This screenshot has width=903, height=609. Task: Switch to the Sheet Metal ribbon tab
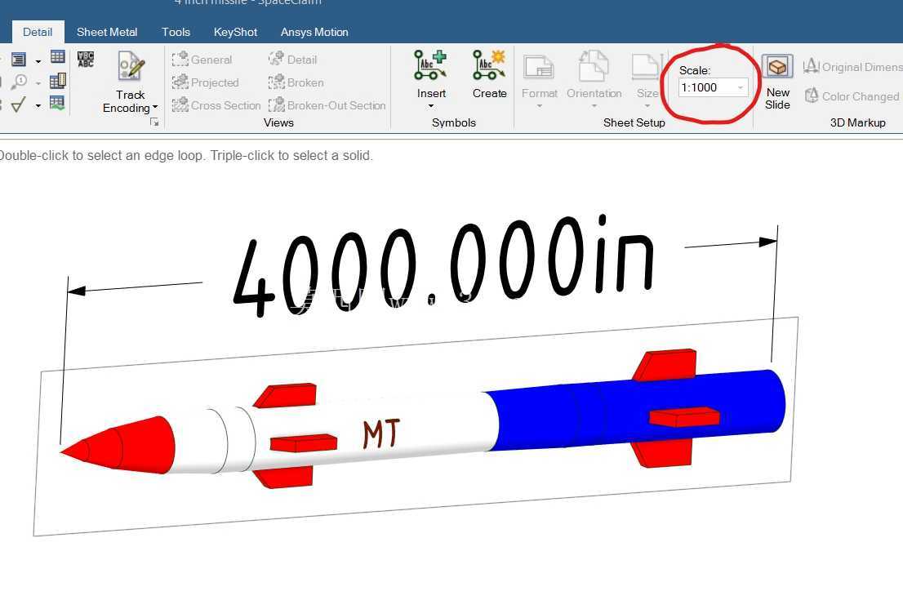coord(107,32)
